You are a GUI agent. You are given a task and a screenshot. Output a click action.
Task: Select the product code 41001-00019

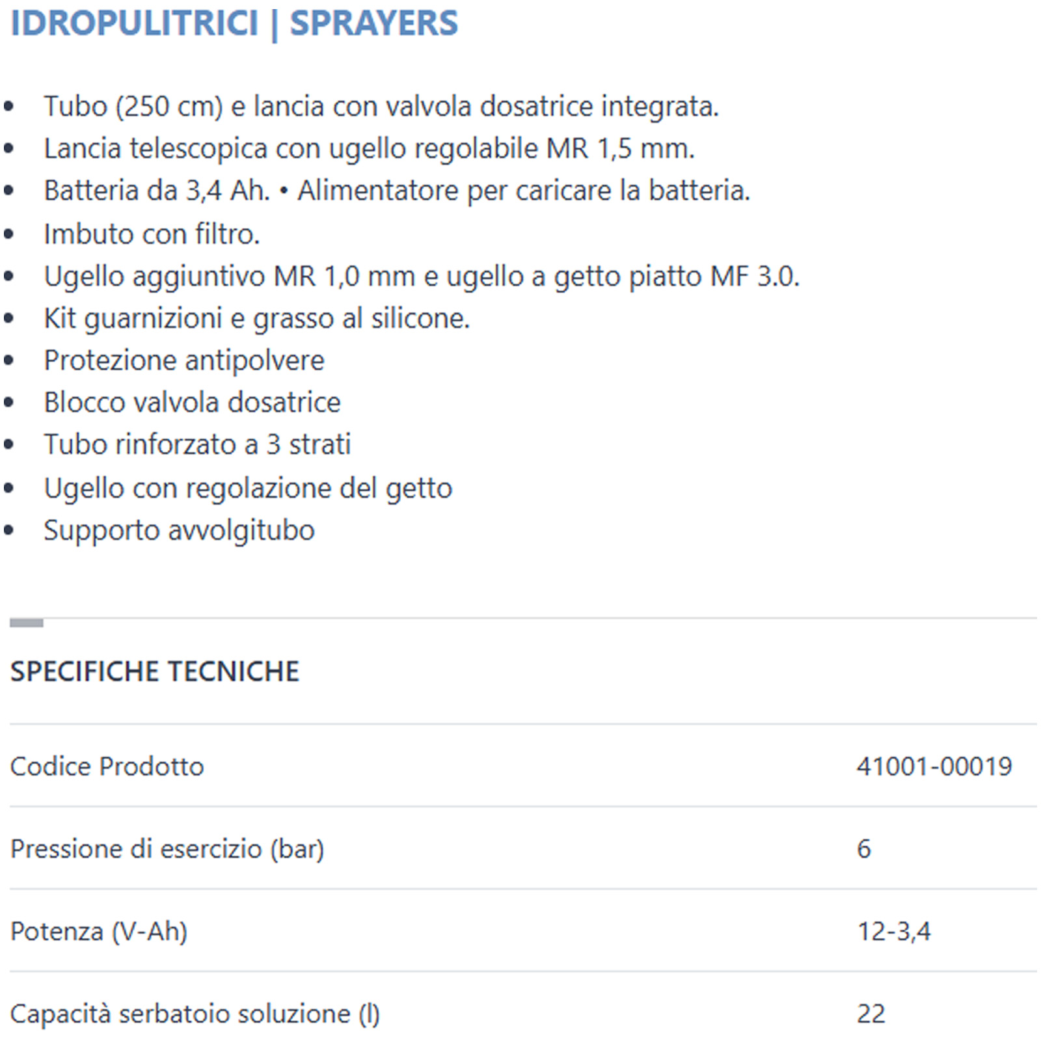tap(934, 766)
